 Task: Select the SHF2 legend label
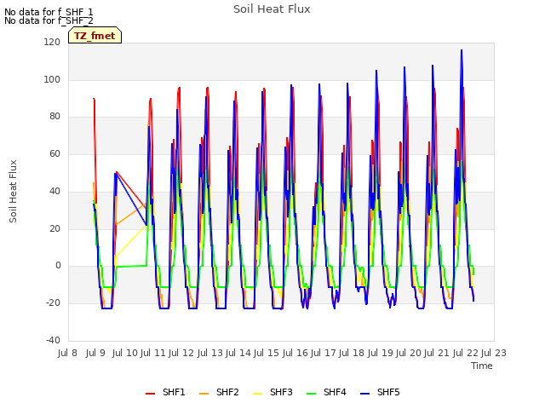pos(227,392)
